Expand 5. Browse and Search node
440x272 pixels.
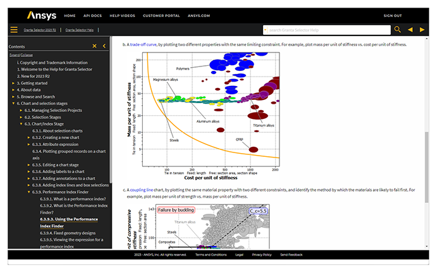pos(13,97)
